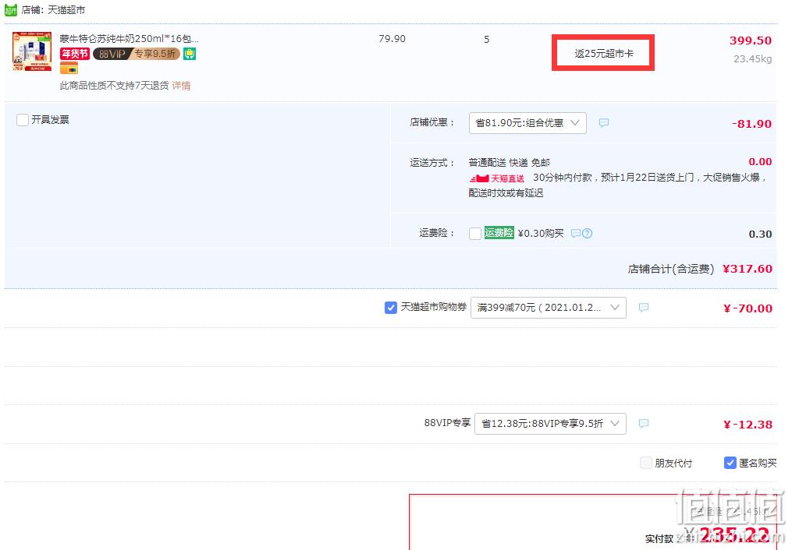The width and height of the screenshot is (792, 550).
Task: Tick the 朋友代付 checkbox
Action: 645,463
